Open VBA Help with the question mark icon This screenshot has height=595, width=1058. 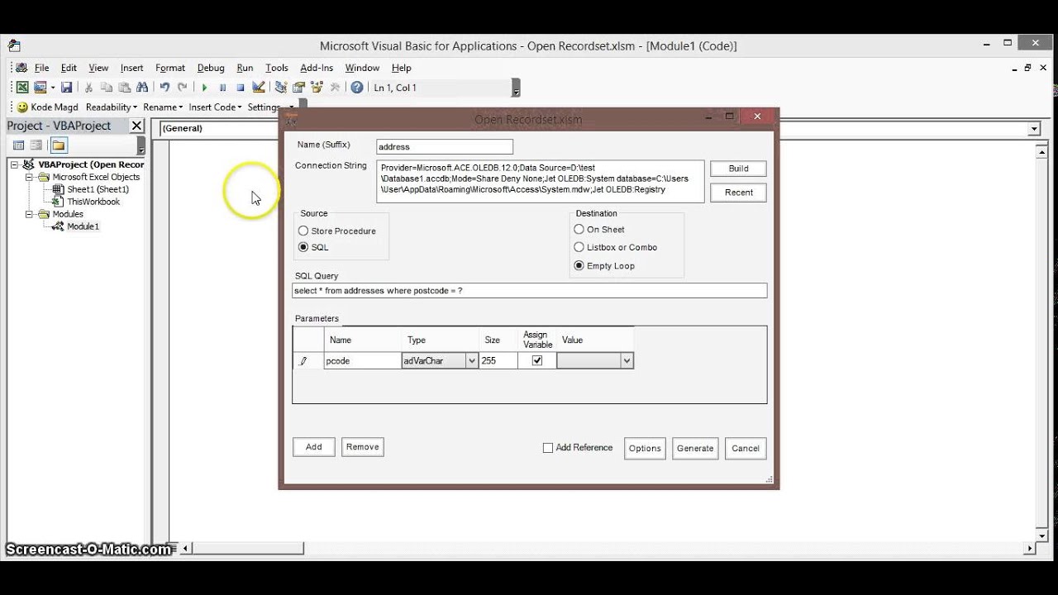(357, 87)
